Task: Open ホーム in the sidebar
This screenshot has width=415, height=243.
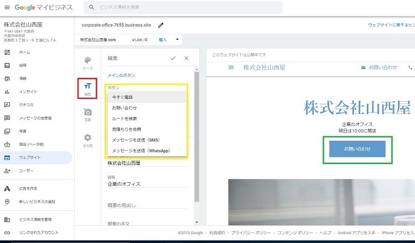Action: click(24, 52)
